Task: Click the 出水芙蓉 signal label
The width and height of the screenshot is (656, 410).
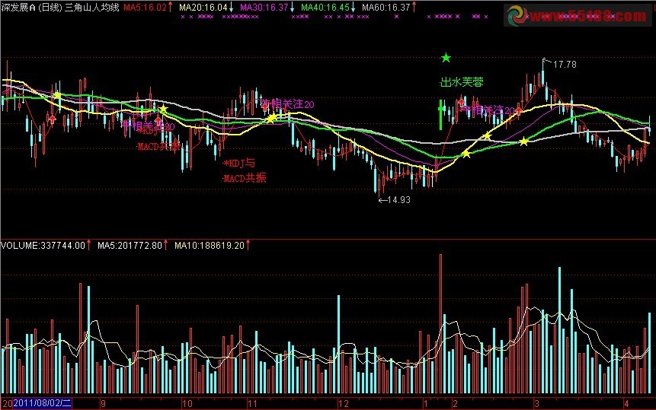Action: click(462, 82)
